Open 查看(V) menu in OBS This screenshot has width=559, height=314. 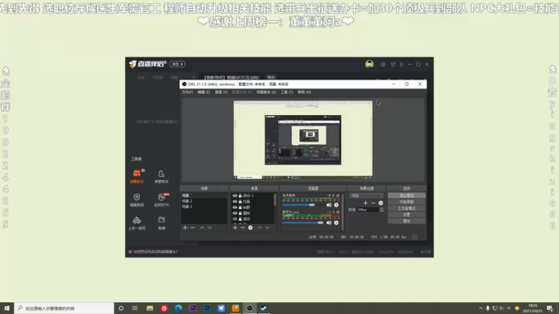coord(221,92)
